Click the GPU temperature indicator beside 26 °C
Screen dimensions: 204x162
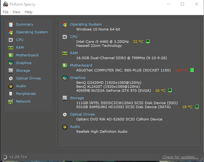[x=170, y=90]
